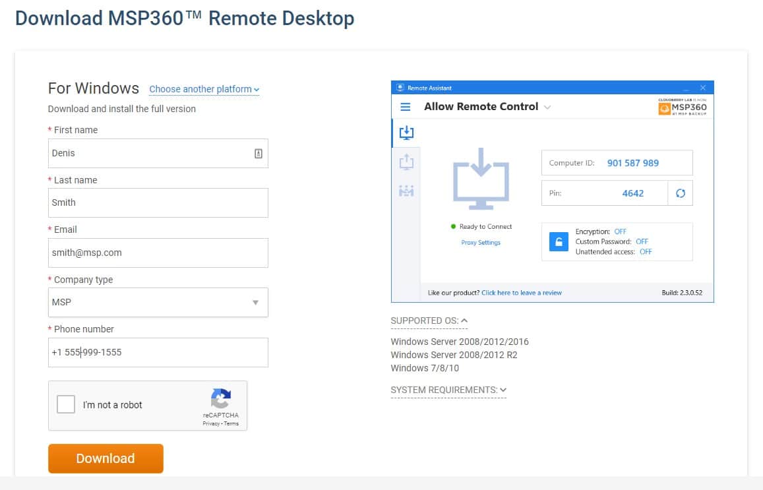Viewport: 763px width, 490px height.
Task: Click the blue unlocked padlock icon
Action: tap(559, 242)
